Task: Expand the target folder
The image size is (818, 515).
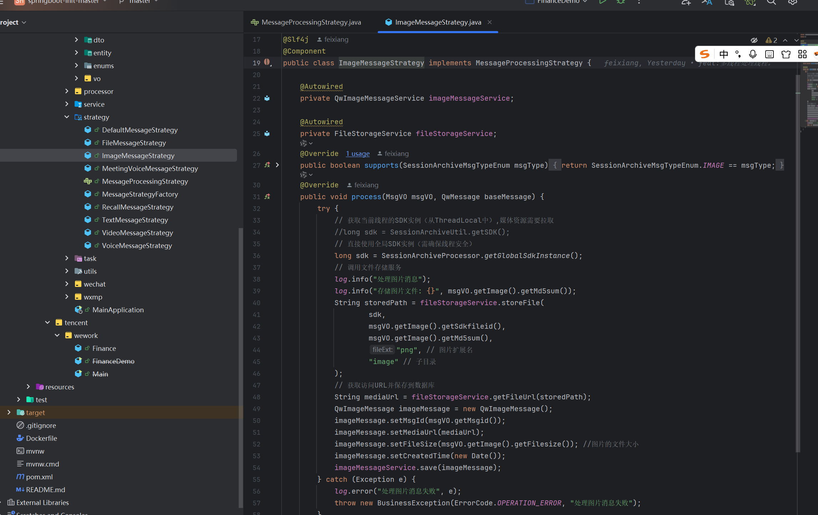Action: click(x=9, y=412)
